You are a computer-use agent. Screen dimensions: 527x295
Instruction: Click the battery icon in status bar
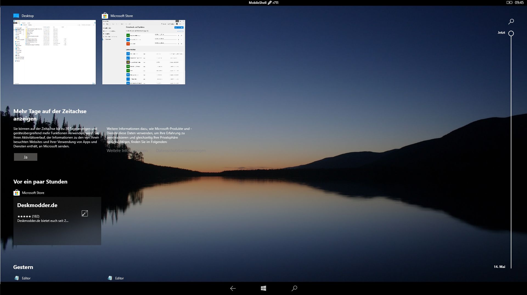click(509, 2)
